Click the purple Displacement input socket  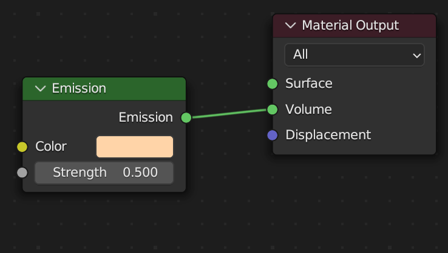pyautogui.click(x=273, y=135)
